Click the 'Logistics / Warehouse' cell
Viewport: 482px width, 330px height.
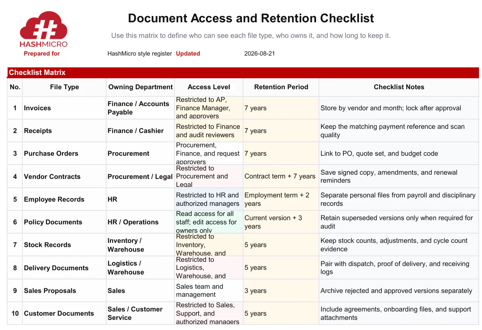140,268
